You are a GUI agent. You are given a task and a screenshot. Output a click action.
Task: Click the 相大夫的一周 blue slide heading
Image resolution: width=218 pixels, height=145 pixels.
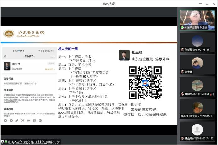68,49
